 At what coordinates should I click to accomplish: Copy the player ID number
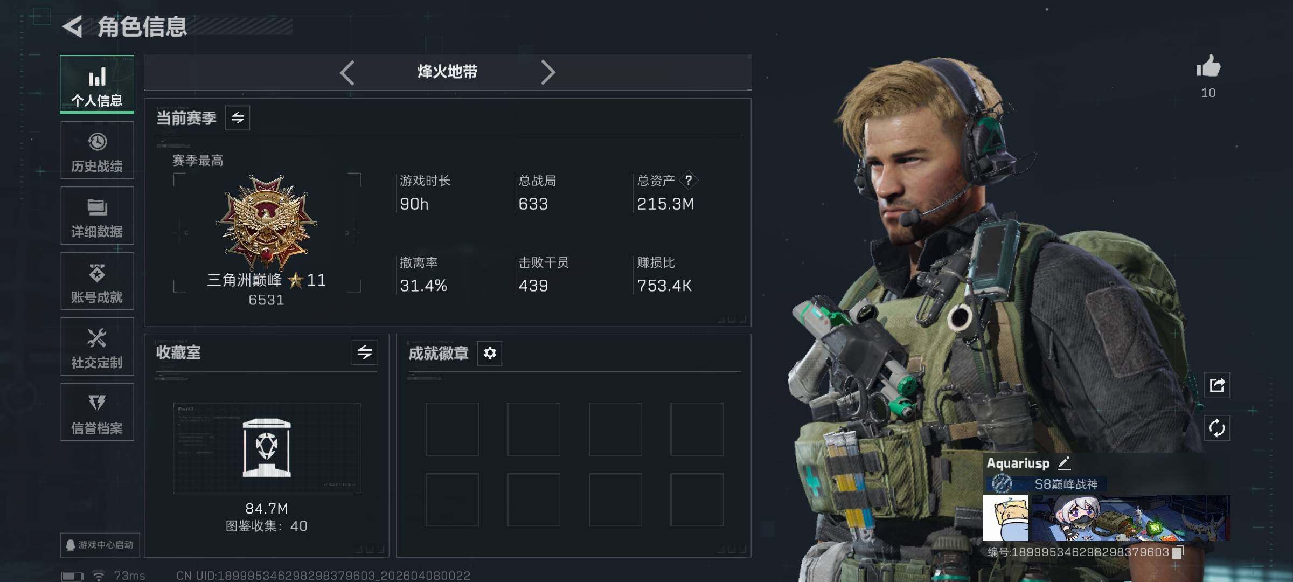point(1178,552)
